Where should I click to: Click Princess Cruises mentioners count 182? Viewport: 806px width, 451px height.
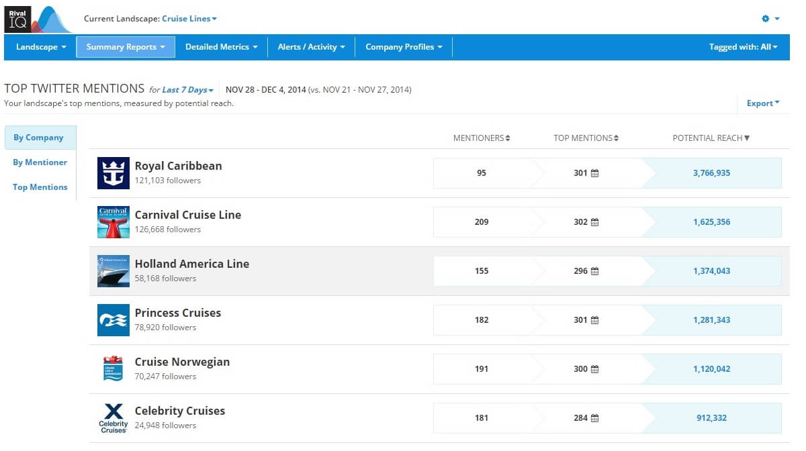482,320
